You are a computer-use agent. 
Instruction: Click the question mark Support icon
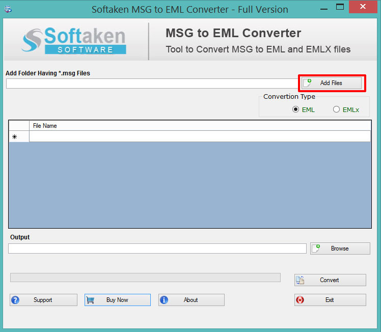(15, 300)
